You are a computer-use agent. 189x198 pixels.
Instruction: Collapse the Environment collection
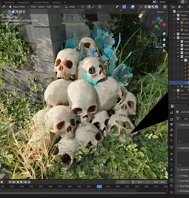(x=174, y=38)
